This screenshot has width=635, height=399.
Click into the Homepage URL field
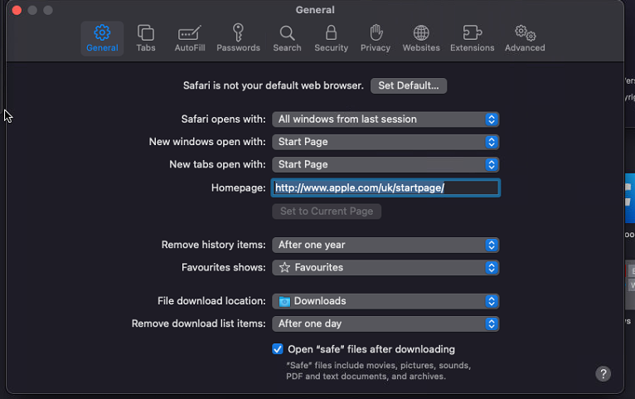pyautogui.click(x=385, y=188)
